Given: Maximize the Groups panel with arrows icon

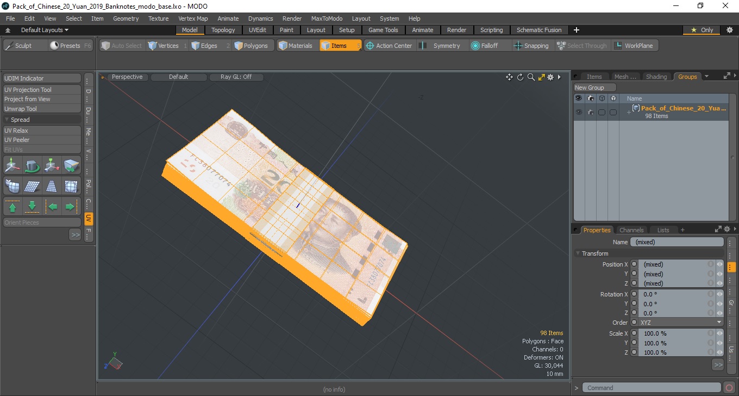Looking at the screenshot, I should [x=727, y=77].
